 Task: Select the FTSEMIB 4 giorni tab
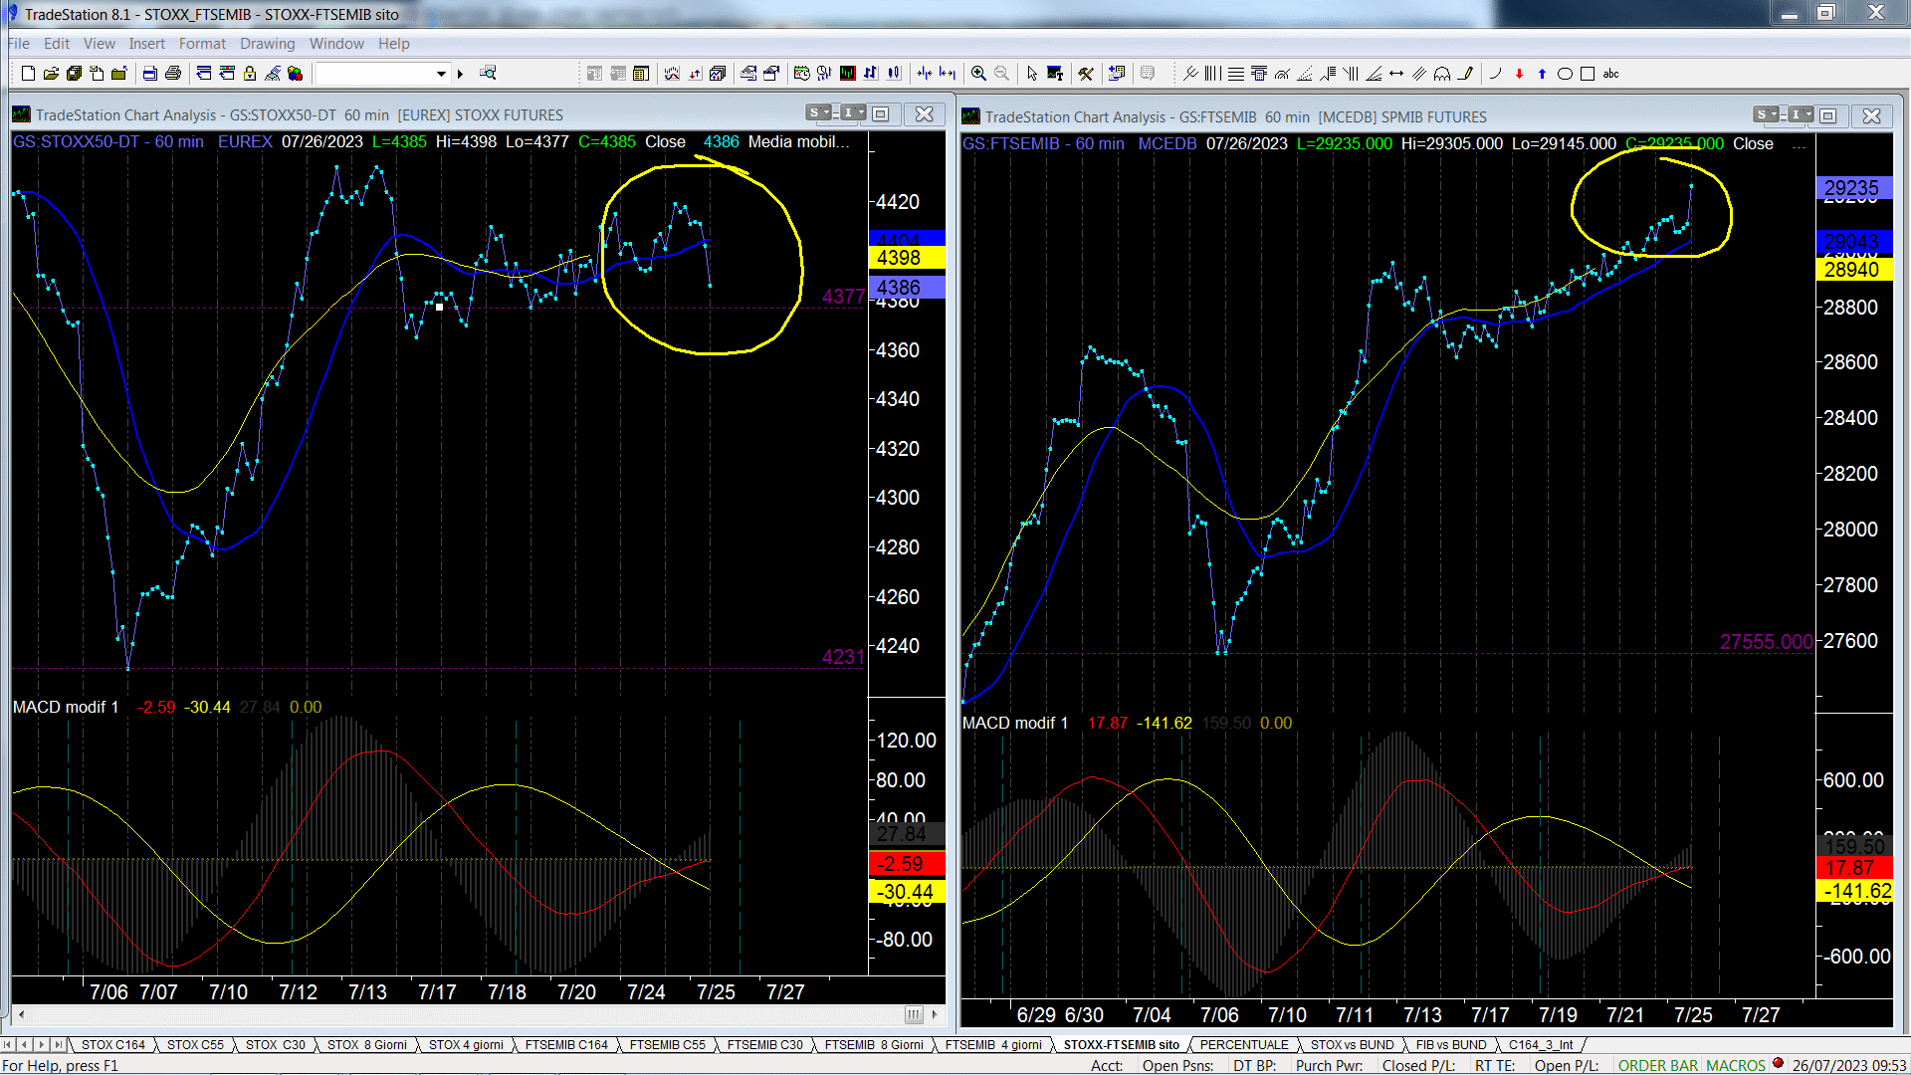click(x=993, y=1045)
